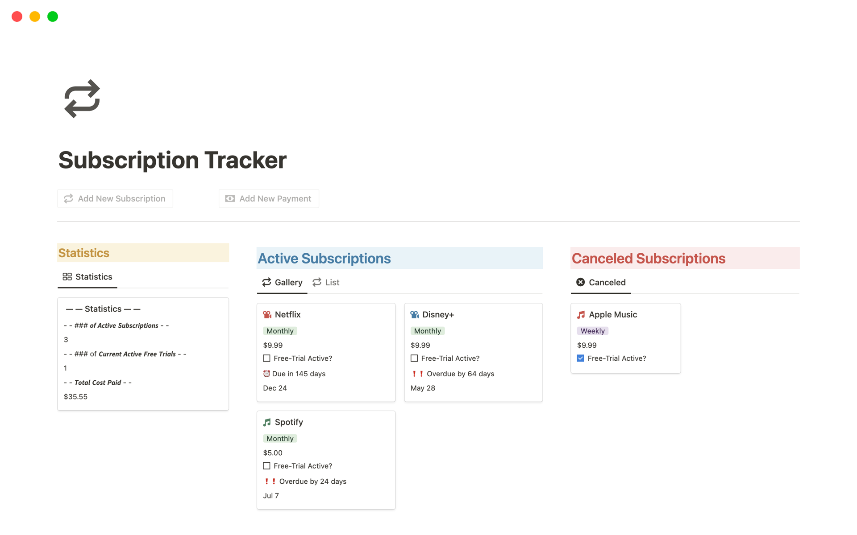Enable Netflix Free-Trial Active checkbox
Screen dimensions: 857x535
pyautogui.click(x=267, y=358)
